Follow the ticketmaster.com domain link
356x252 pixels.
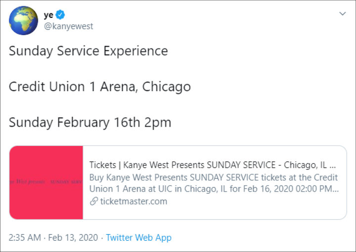coord(133,202)
